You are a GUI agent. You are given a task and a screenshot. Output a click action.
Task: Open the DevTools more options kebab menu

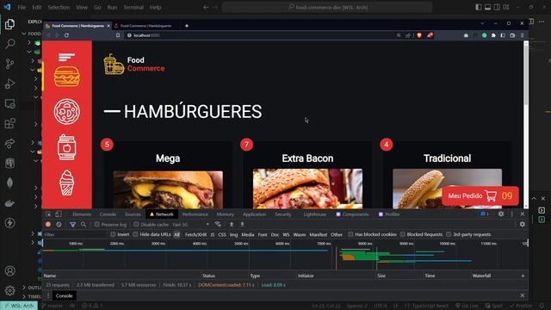(x=512, y=214)
